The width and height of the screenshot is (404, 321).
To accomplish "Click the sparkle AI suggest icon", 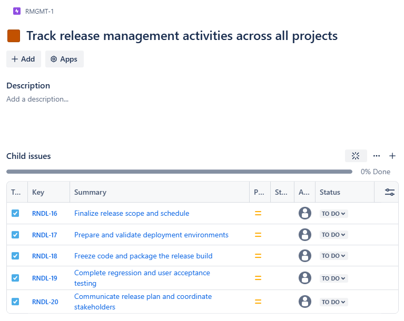I will [x=356, y=156].
